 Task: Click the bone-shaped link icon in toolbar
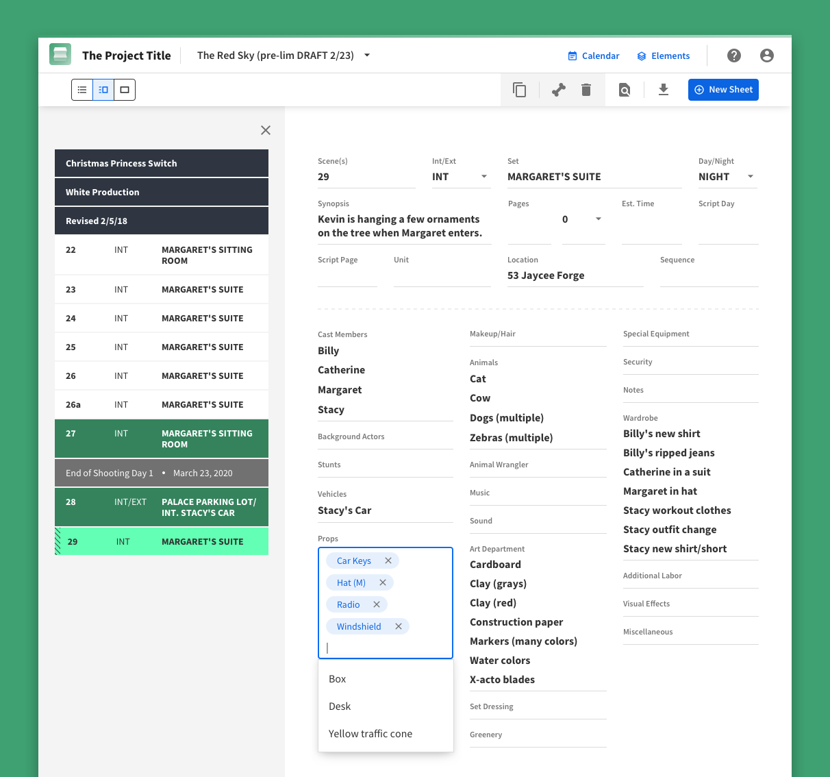click(559, 90)
